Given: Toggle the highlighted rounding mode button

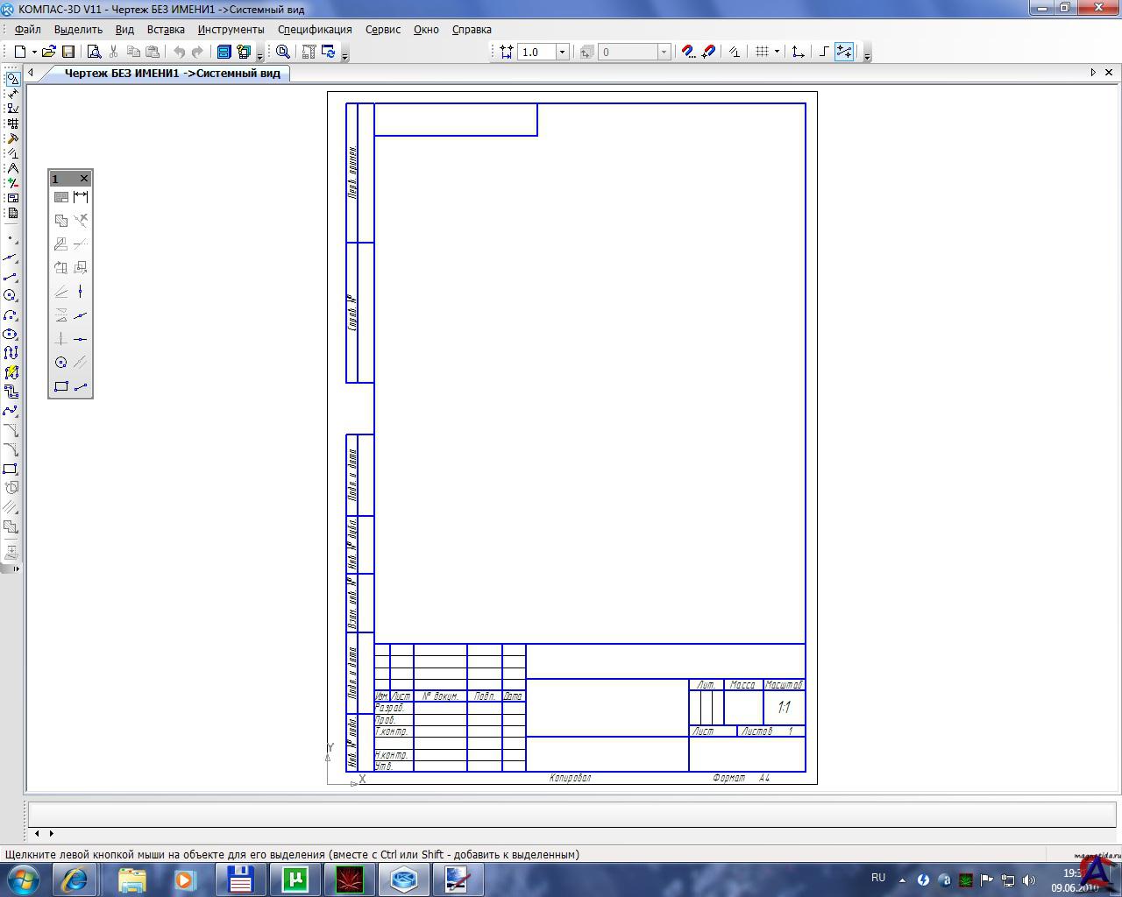Looking at the screenshot, I should click(x=844, y=52).
